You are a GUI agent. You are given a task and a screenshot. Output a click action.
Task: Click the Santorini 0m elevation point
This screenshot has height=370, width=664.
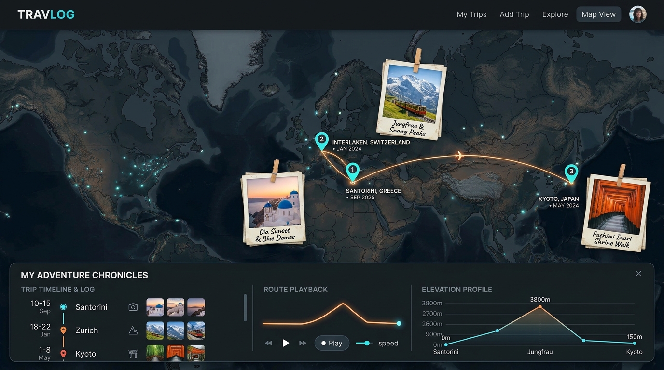[x=446, y=344]
